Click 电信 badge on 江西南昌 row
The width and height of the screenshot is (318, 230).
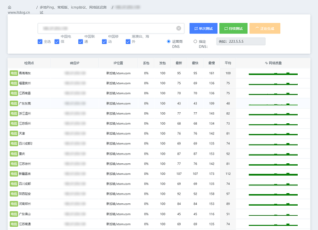14,93
